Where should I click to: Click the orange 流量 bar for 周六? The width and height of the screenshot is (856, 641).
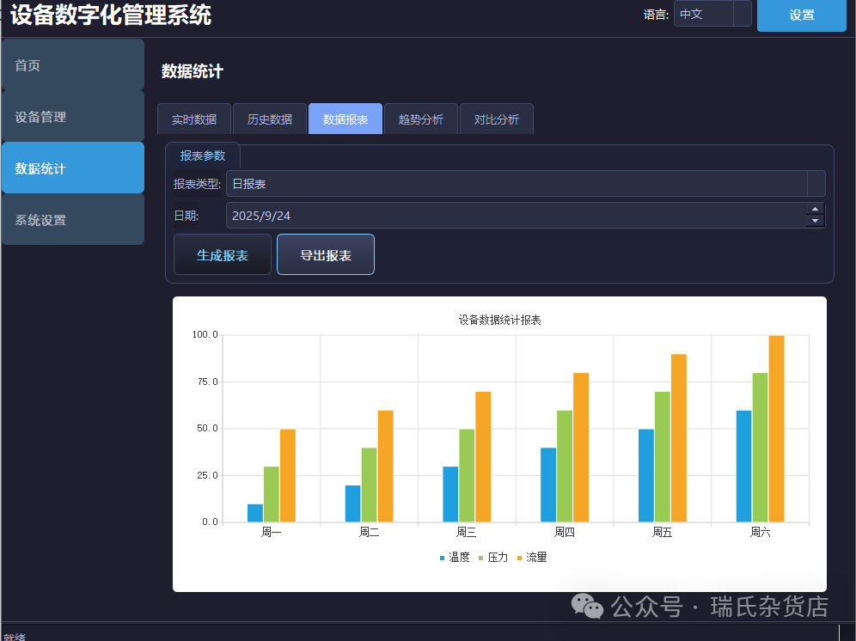pyautogui.click(x=776, y=429)
